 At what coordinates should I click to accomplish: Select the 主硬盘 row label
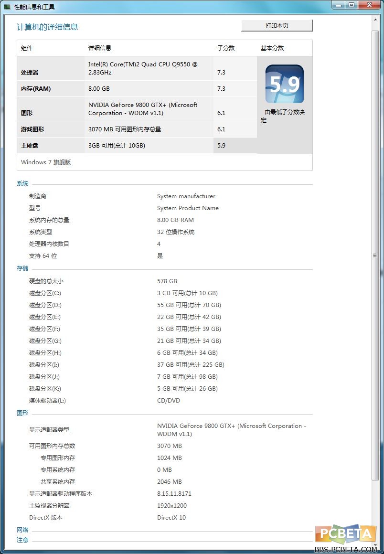(x=30, y=146)
